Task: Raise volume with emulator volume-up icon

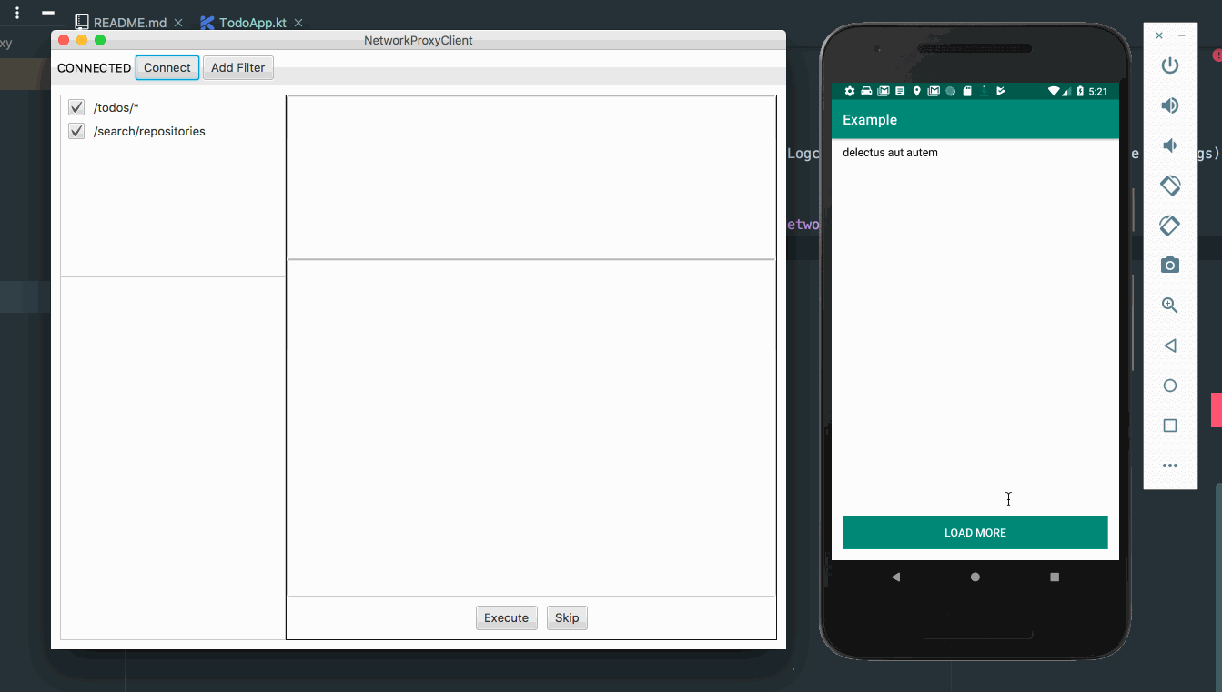Action: coord(1170,105)
